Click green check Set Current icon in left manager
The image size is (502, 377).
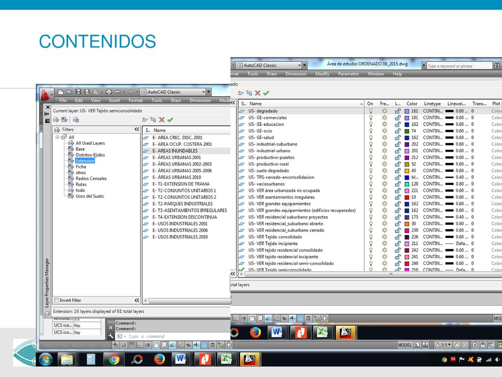170,120
